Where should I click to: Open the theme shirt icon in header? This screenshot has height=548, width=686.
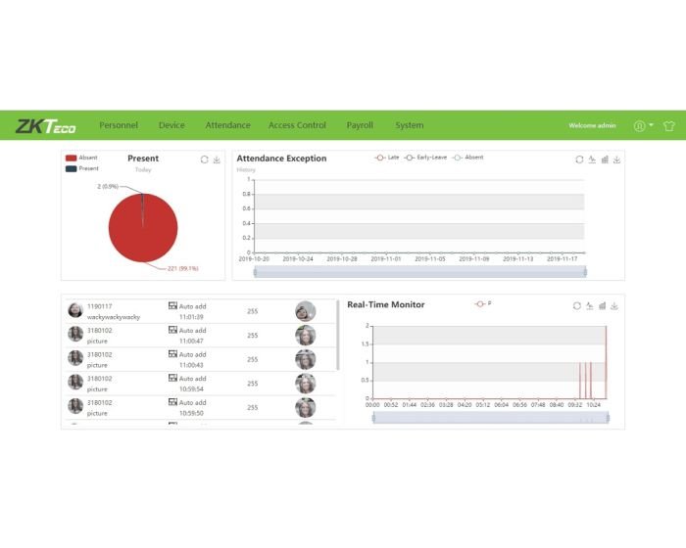(x=669, y=126)
